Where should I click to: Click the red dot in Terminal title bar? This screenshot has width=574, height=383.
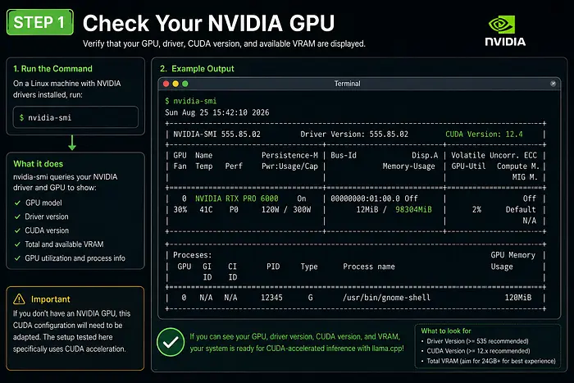(x=166, y=84)
